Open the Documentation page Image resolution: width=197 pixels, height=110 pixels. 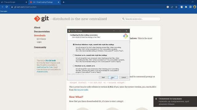click(x=42, y=31)
